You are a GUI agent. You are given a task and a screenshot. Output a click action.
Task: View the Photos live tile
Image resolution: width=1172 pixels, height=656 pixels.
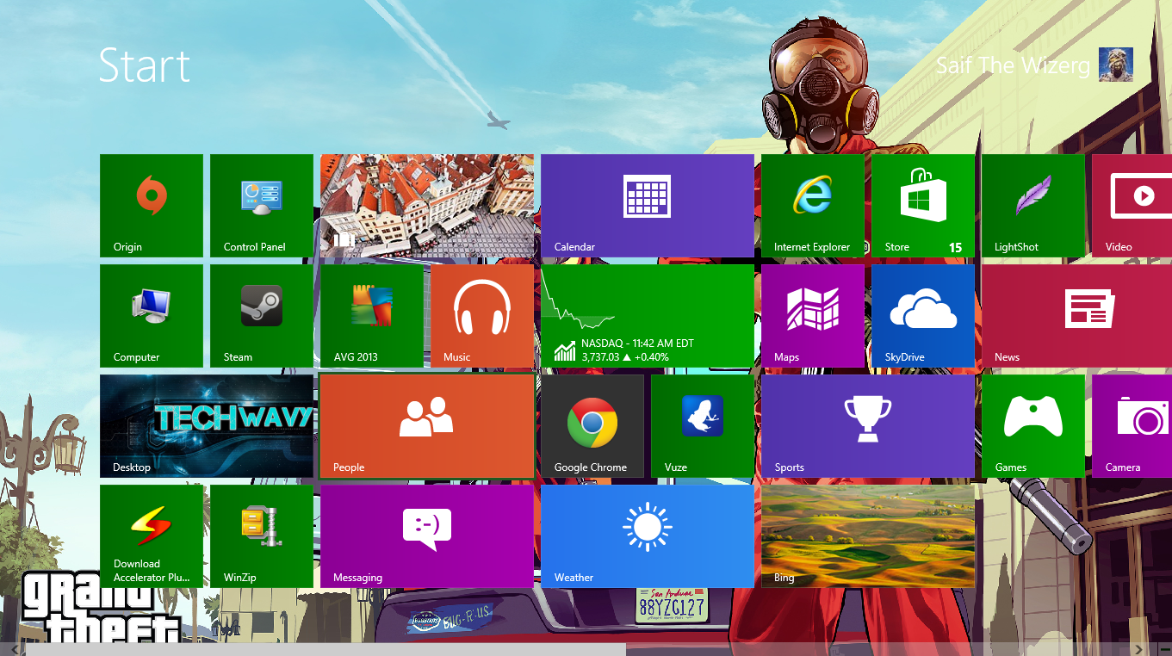tap(426, 205)
